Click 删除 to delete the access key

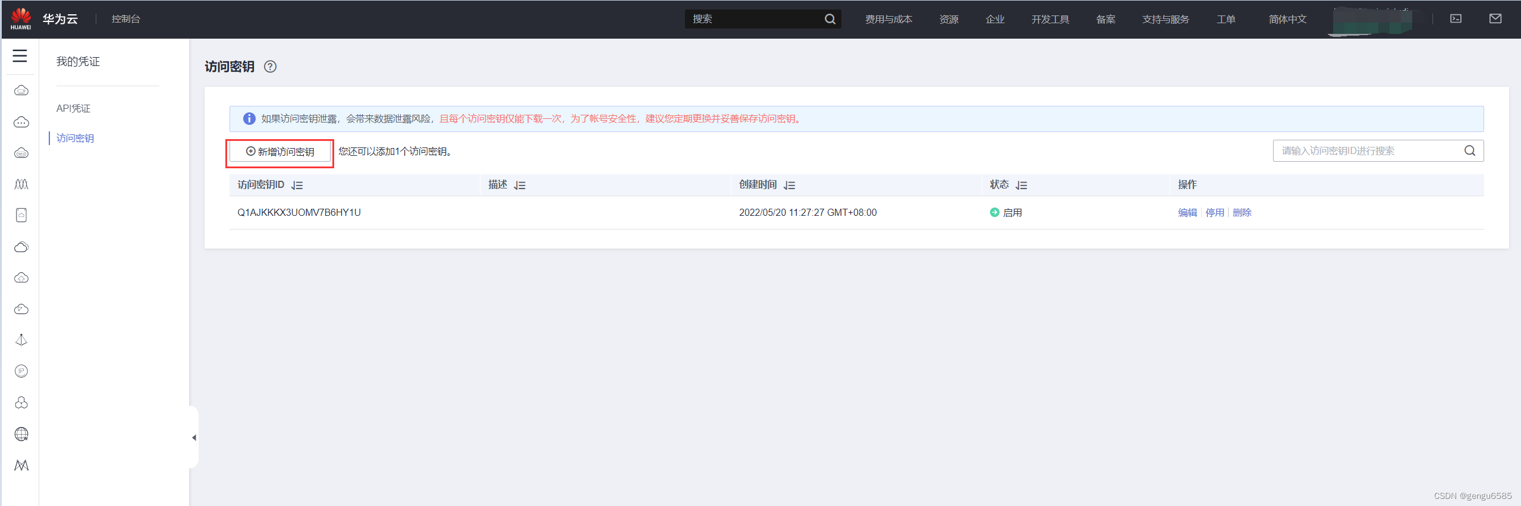(x=1242, y=212)
